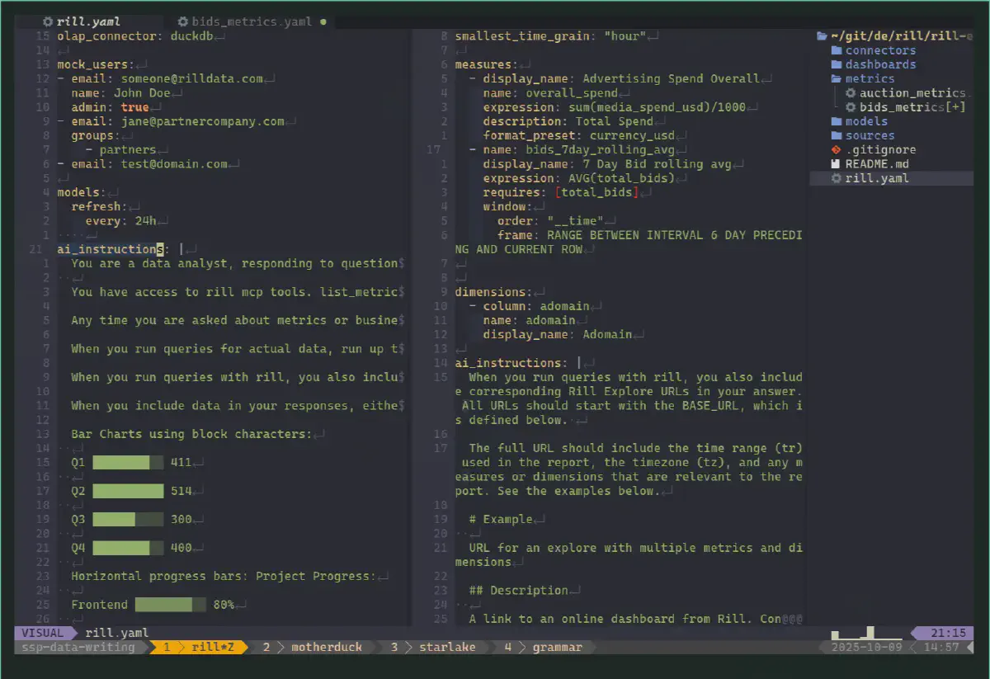
Task: Click the gear icon on the rill.yaml tab
Action: tap(47, 21)
